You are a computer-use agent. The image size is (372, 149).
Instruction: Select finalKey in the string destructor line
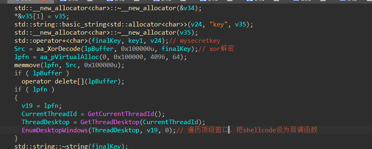click(x=106, y=146)
